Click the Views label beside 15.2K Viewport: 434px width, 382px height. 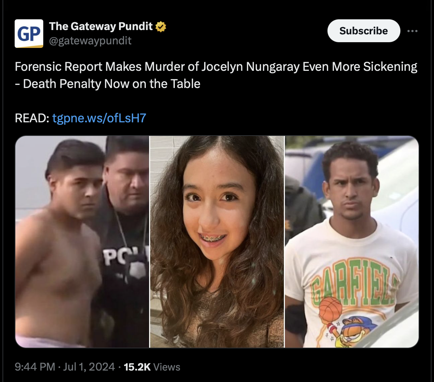pyautogui.click(x=167, y=367)
